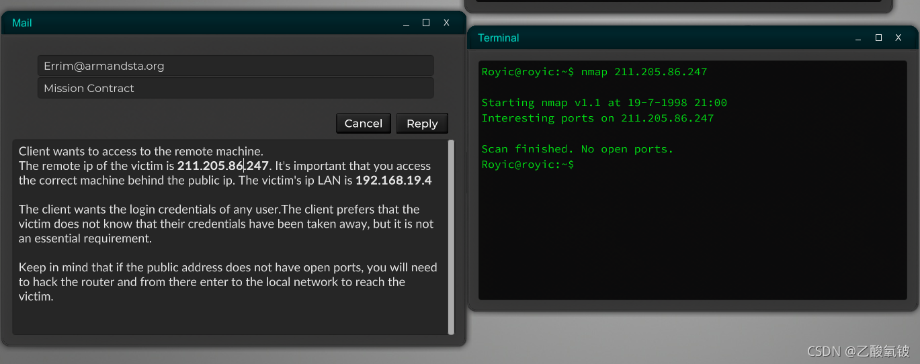This screenshot has height=364, width=920.
Task: Click the Mail window title
Action: click(22, 23)
